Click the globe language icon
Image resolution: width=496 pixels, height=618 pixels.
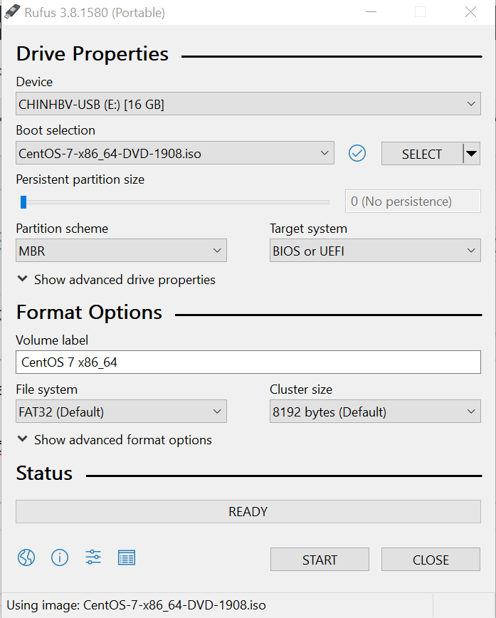[26, 557]
